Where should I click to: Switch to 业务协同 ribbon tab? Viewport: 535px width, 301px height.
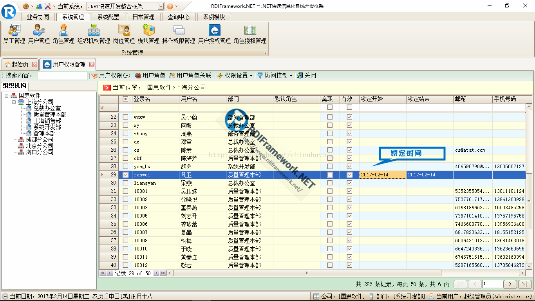pyautogui.click(x=38, y=17)
